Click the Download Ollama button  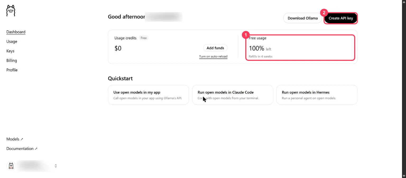tap(303, 18)
